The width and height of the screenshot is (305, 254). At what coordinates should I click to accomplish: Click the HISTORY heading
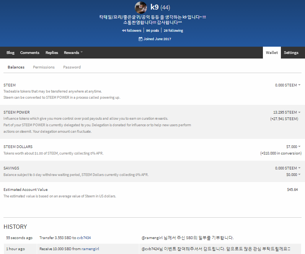(x=15, y=226)
